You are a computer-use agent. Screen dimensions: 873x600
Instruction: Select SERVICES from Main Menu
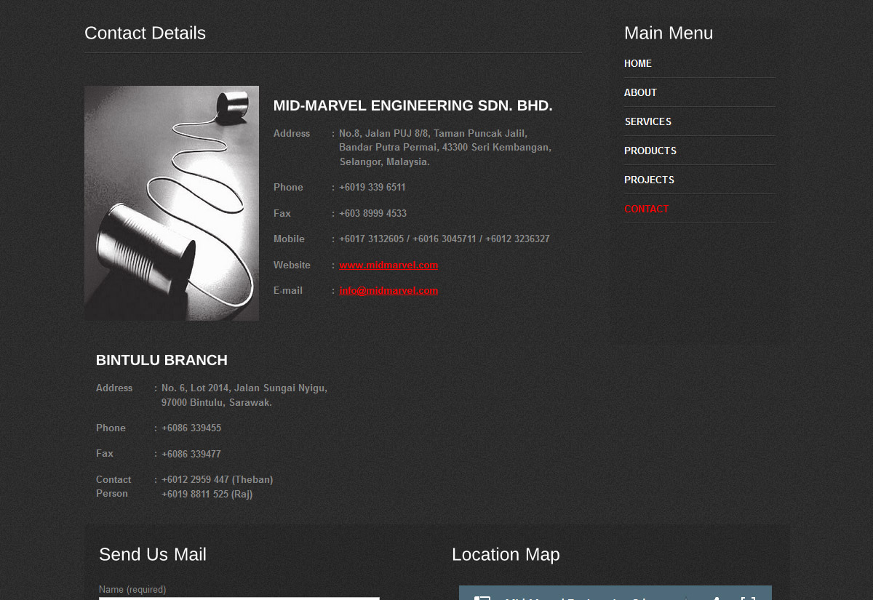(647, 122)
